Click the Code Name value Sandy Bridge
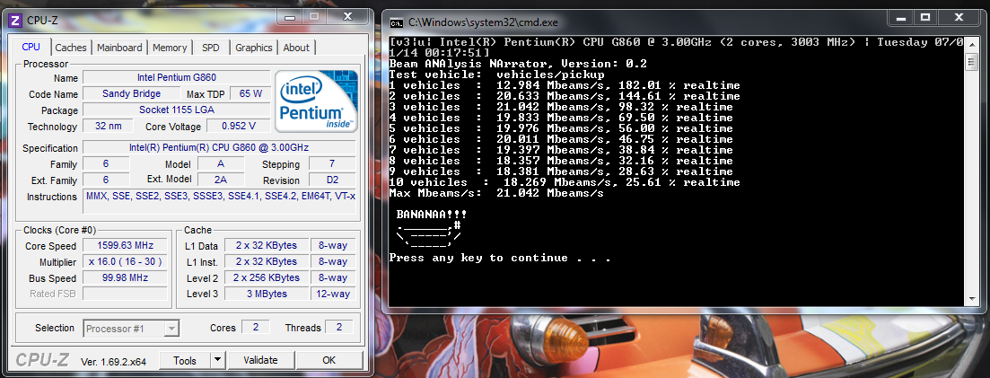 131,93
